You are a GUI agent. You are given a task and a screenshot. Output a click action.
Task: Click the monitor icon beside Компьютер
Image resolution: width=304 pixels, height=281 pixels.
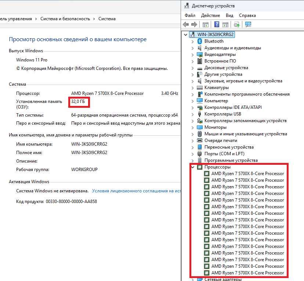click(x=199, y=100)
